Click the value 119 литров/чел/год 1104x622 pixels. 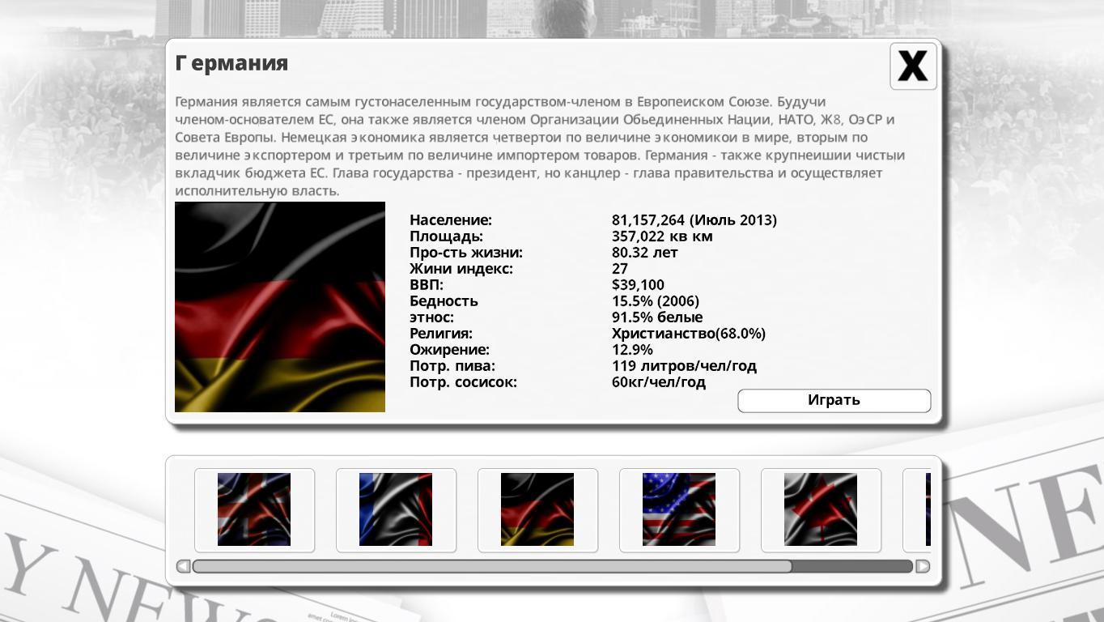point(685,366)
